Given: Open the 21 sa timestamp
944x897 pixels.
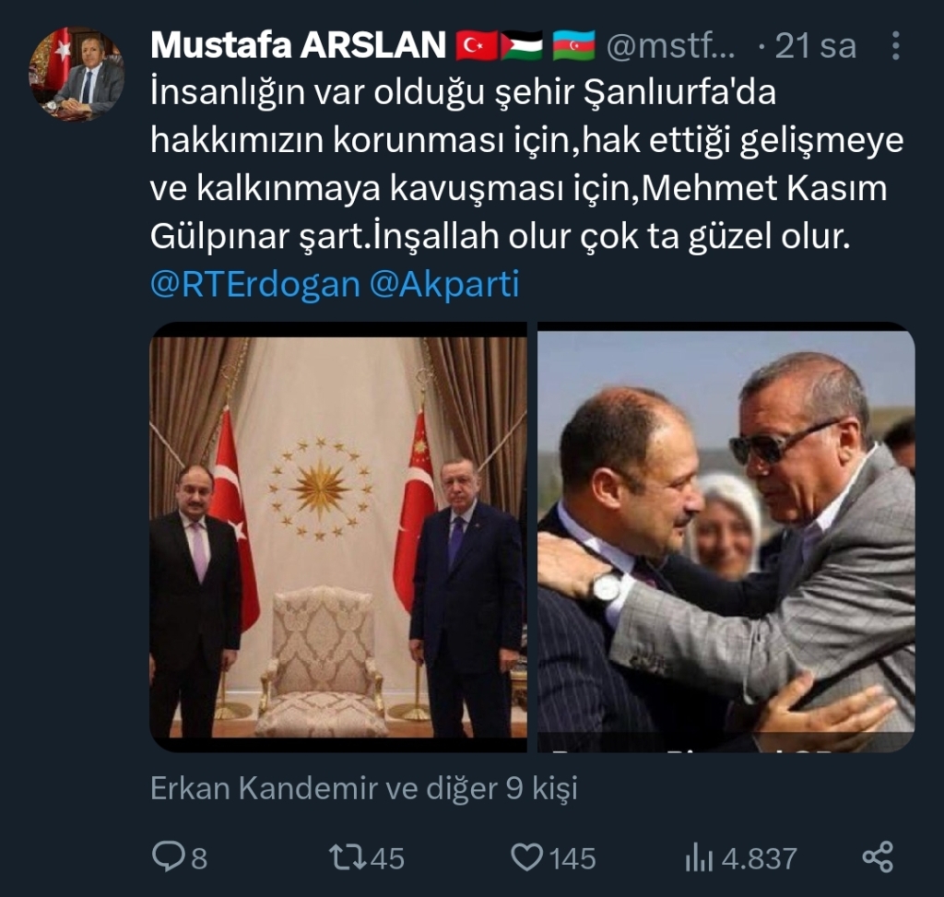Looking at the screenshot, I should point(815,46).
